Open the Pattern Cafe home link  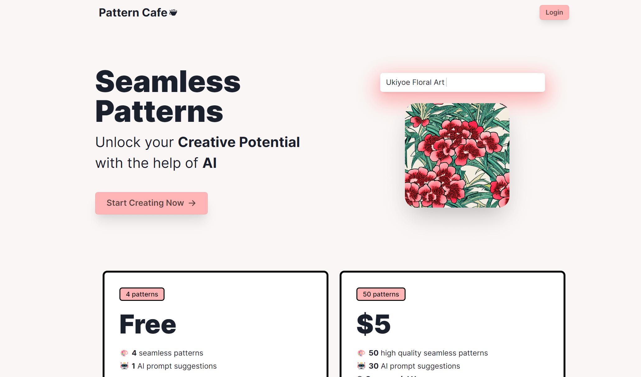pos(133,13)
